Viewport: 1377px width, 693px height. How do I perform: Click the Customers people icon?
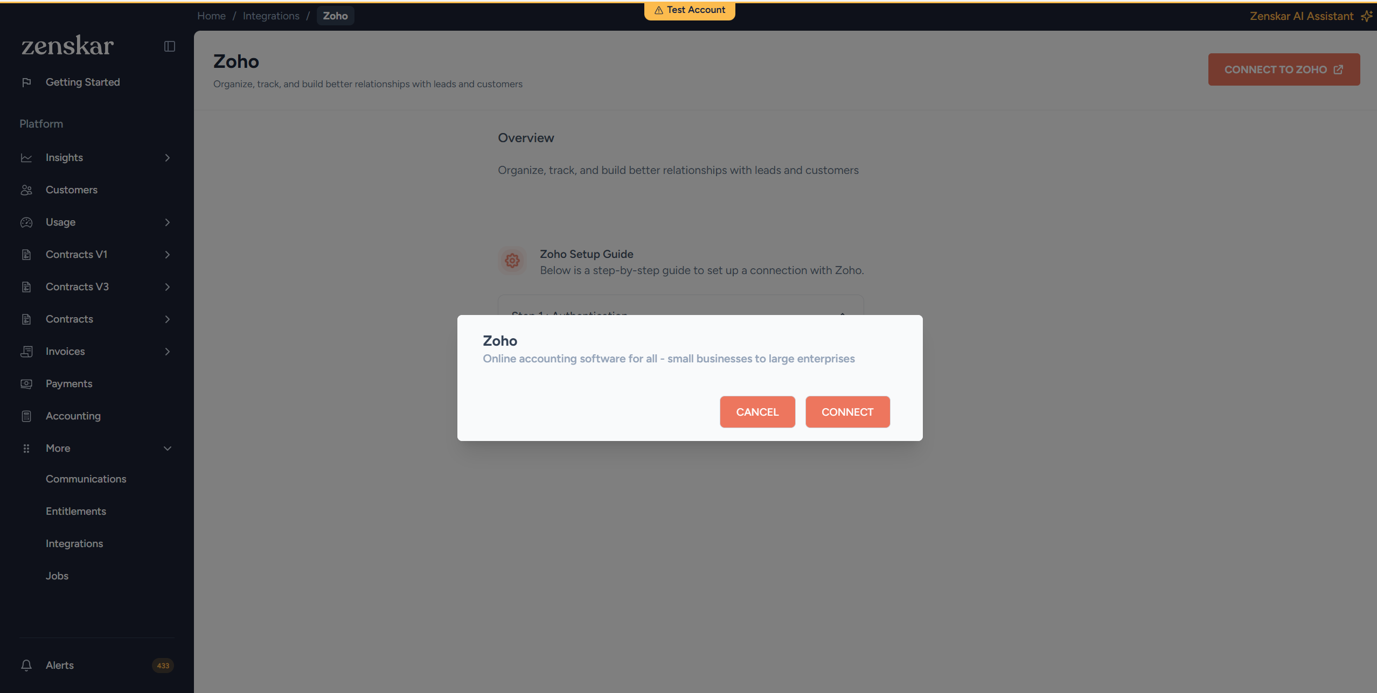point(26,190)
